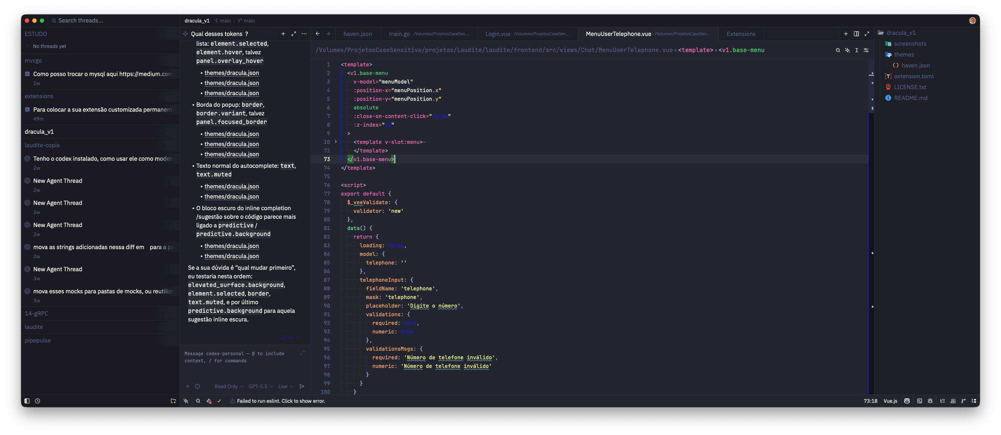Image resolution: width=1001 pixels, height=435 pixels.
Task: Switch to the haven.json tab
Action: pyautogui.click(x=357, y=34)
